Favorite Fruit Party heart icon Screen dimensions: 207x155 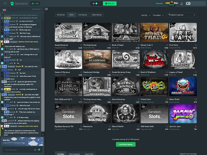click(x=196, y=45)
